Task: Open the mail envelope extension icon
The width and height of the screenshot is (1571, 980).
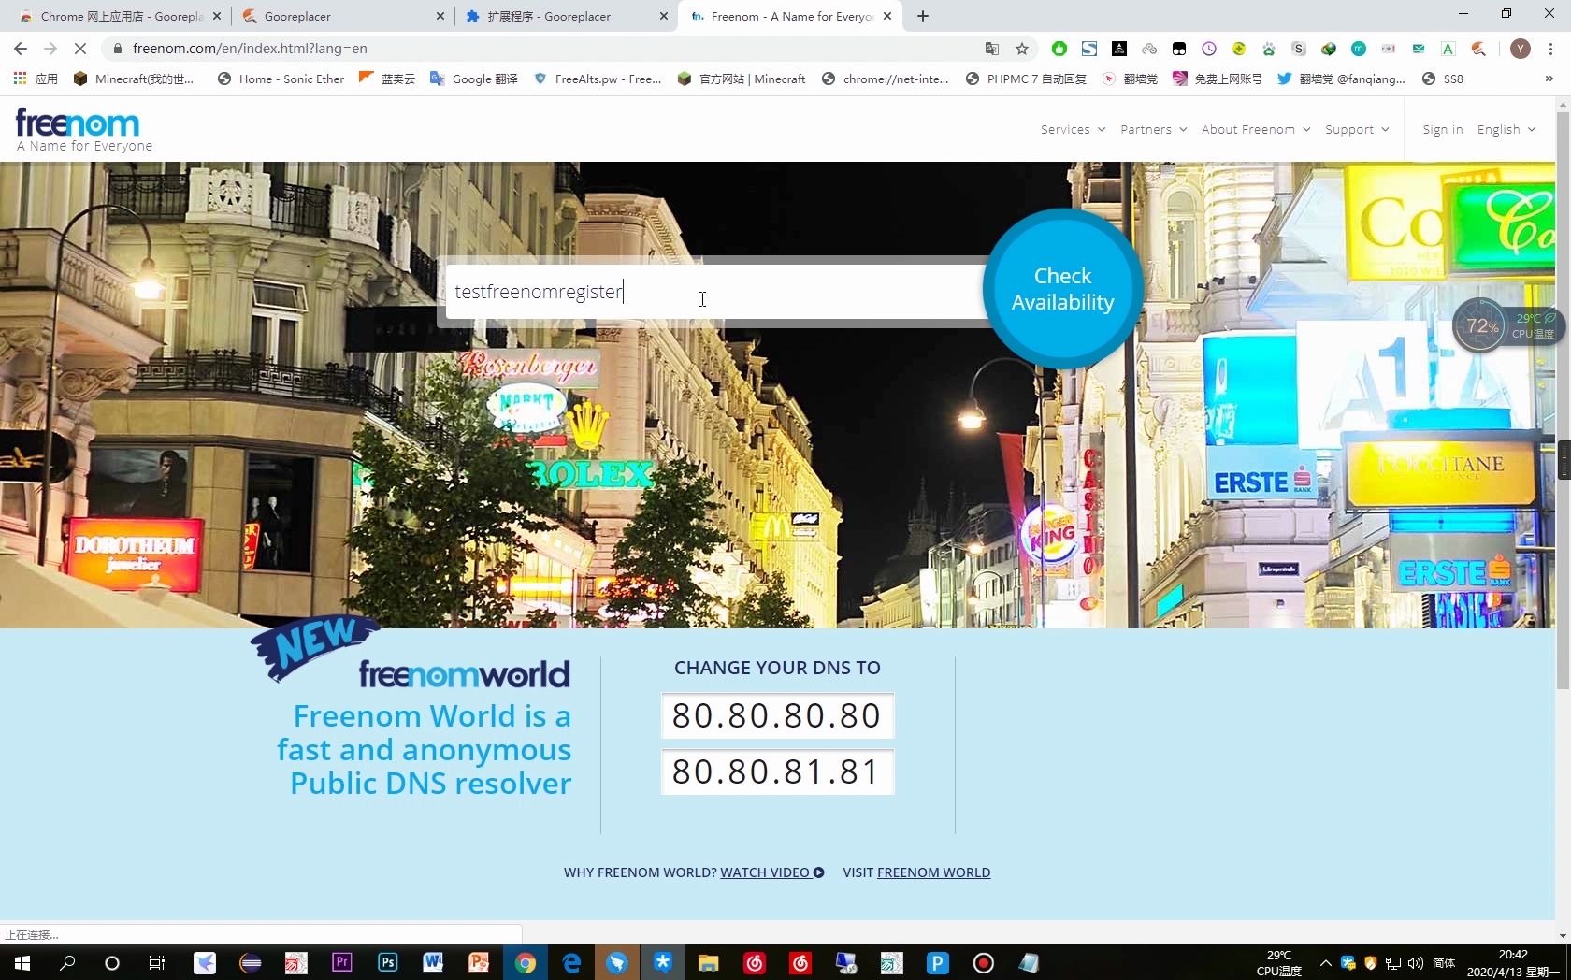Action: pos(1419,49)
